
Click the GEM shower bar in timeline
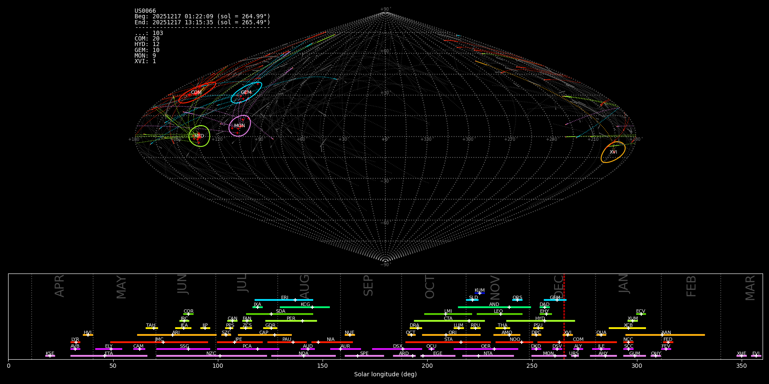coord(555,300)
